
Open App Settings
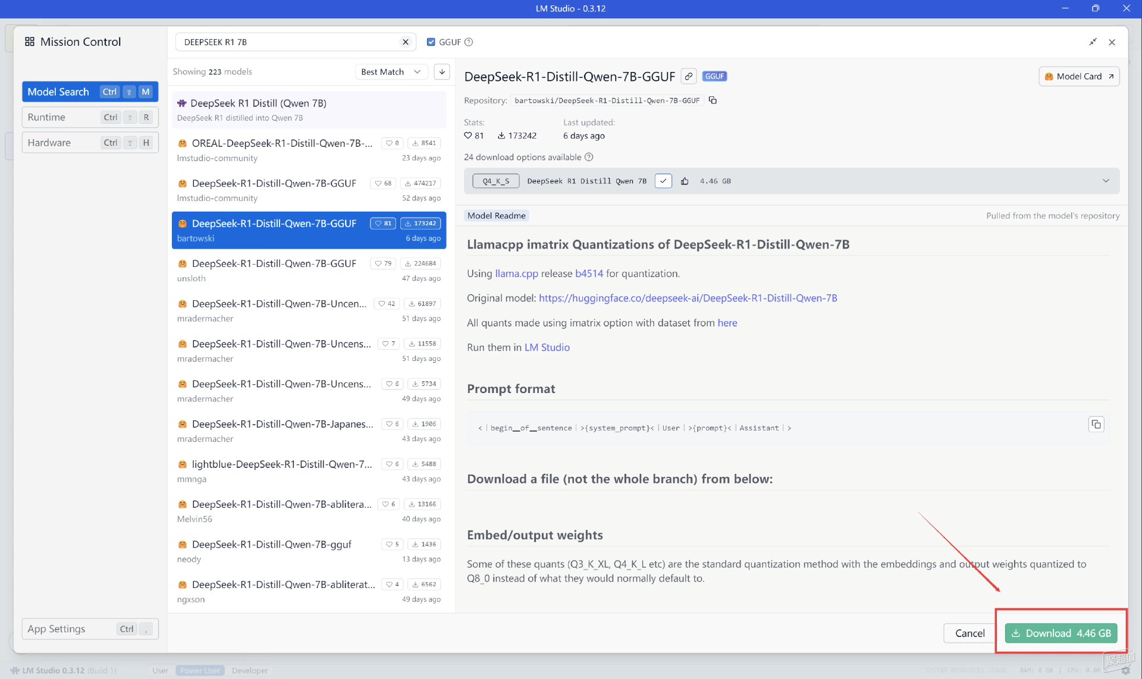click(90, 629)
